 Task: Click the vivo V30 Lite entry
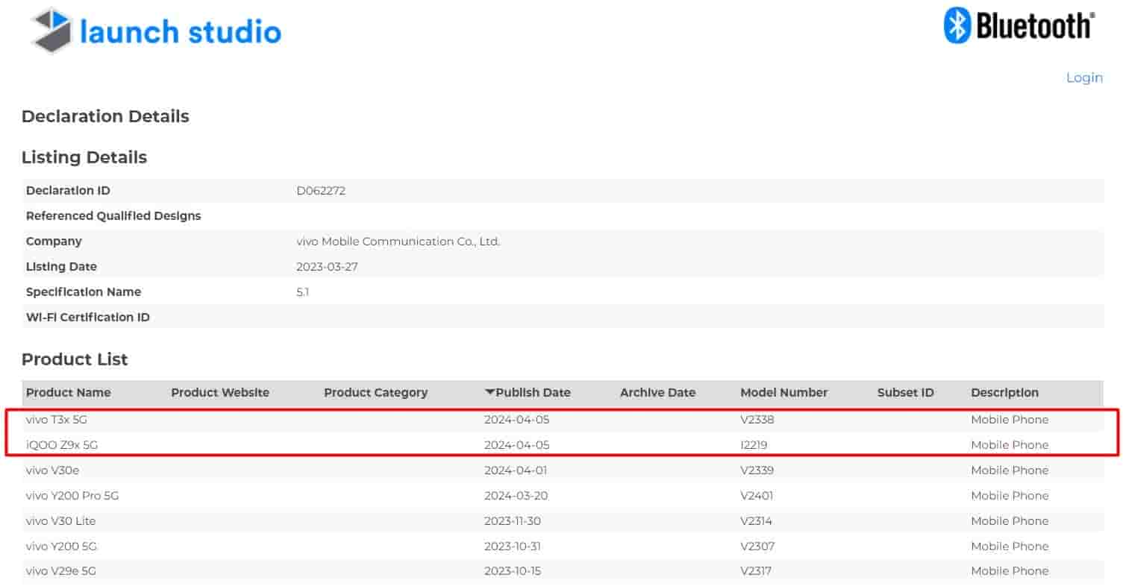coord(60,521)
